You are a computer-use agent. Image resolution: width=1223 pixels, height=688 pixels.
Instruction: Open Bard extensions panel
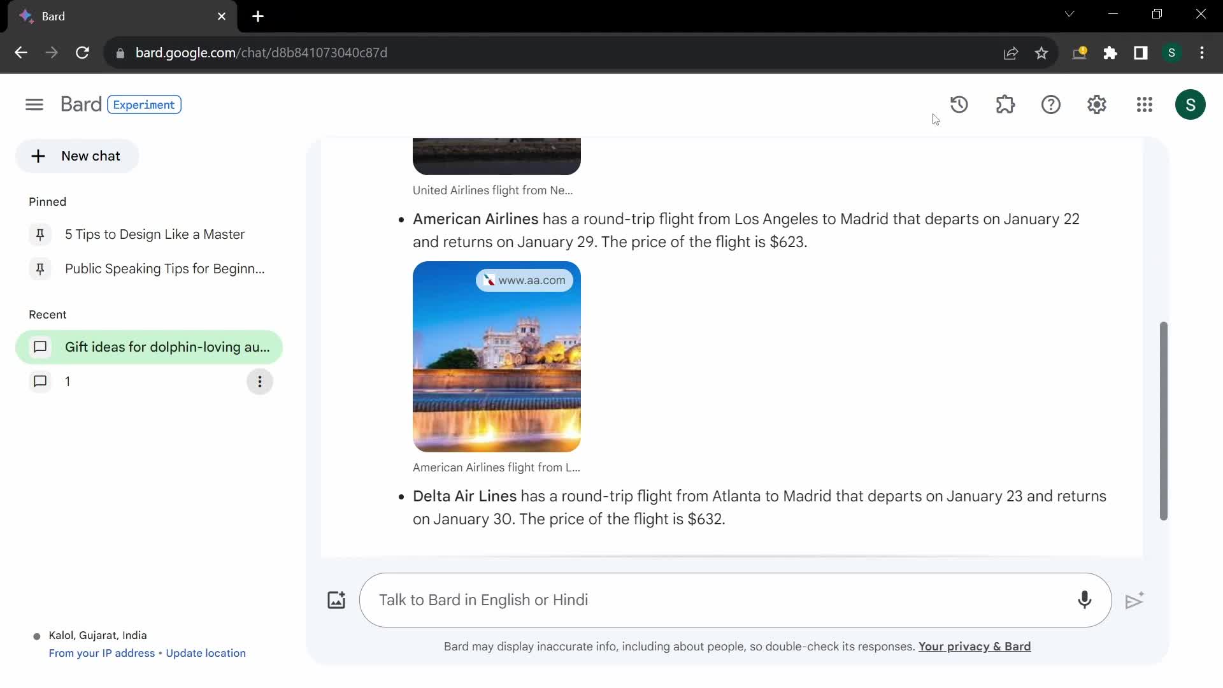[1006, 104]
